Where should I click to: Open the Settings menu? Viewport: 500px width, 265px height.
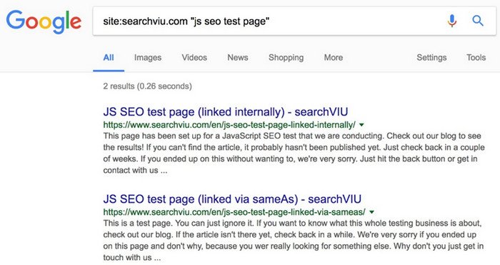[431, 58]
